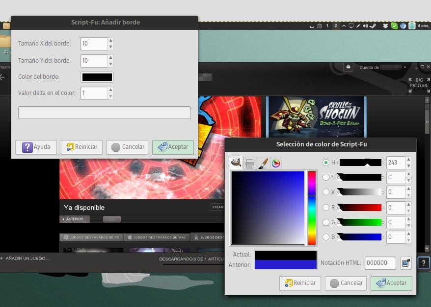Select the R red radio button
This screenshot has height=307, width=431.
point(326,207)
